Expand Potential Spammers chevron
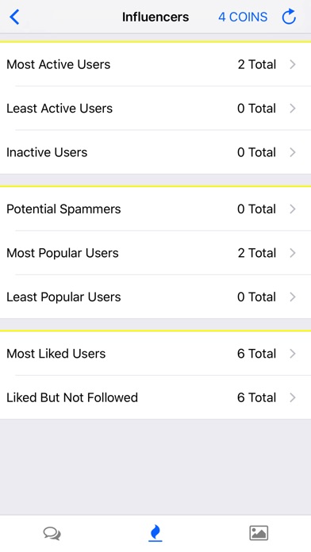 (292, 209)
